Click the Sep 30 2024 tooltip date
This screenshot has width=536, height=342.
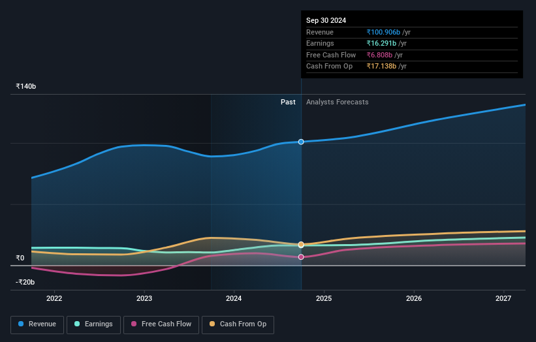(x=326, y=20)
